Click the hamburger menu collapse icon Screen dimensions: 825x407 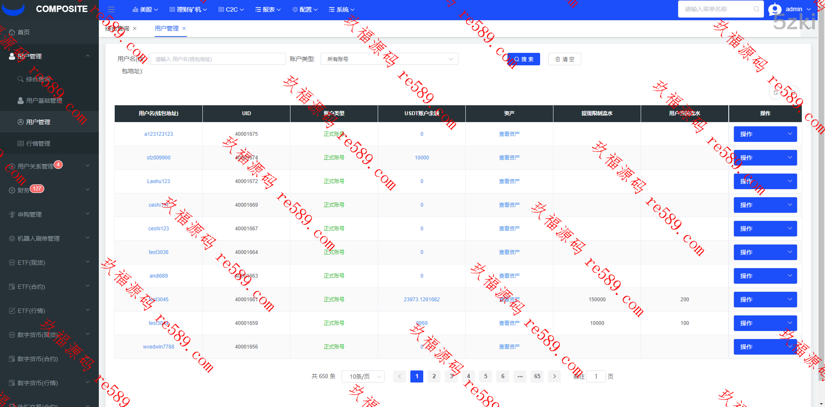(x=111, y=9)
